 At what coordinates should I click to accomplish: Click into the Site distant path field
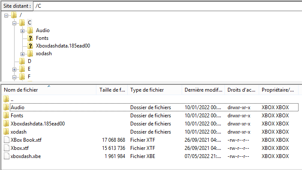[167, 6]
